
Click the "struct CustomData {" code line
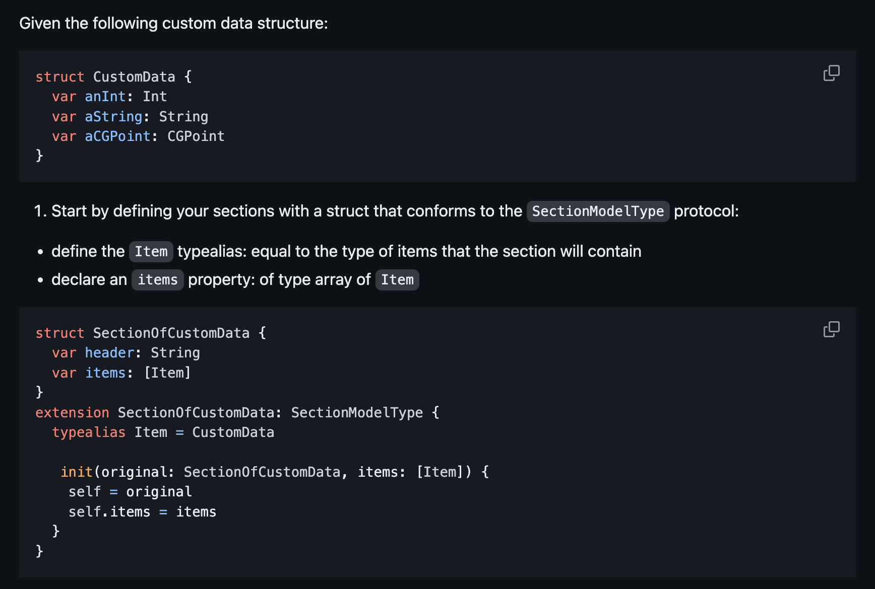pos(113,77)
